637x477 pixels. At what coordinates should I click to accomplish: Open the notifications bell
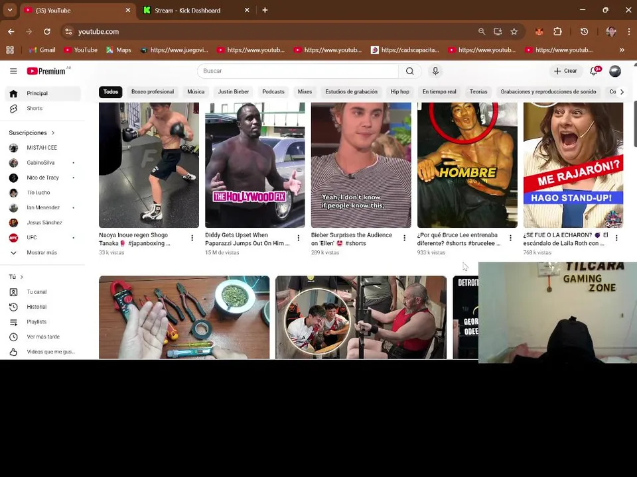595,71
